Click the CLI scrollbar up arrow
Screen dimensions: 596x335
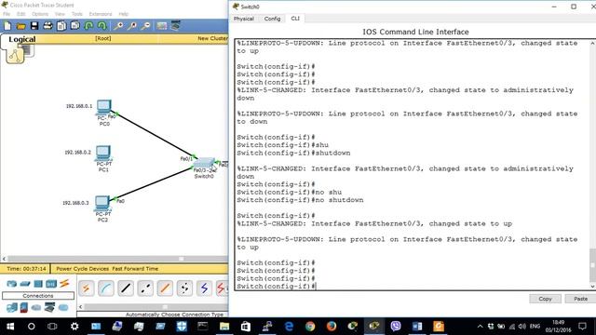[592, 44]
